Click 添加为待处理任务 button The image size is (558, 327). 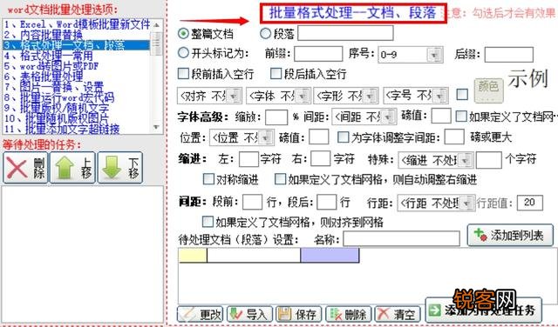(483, 310)
